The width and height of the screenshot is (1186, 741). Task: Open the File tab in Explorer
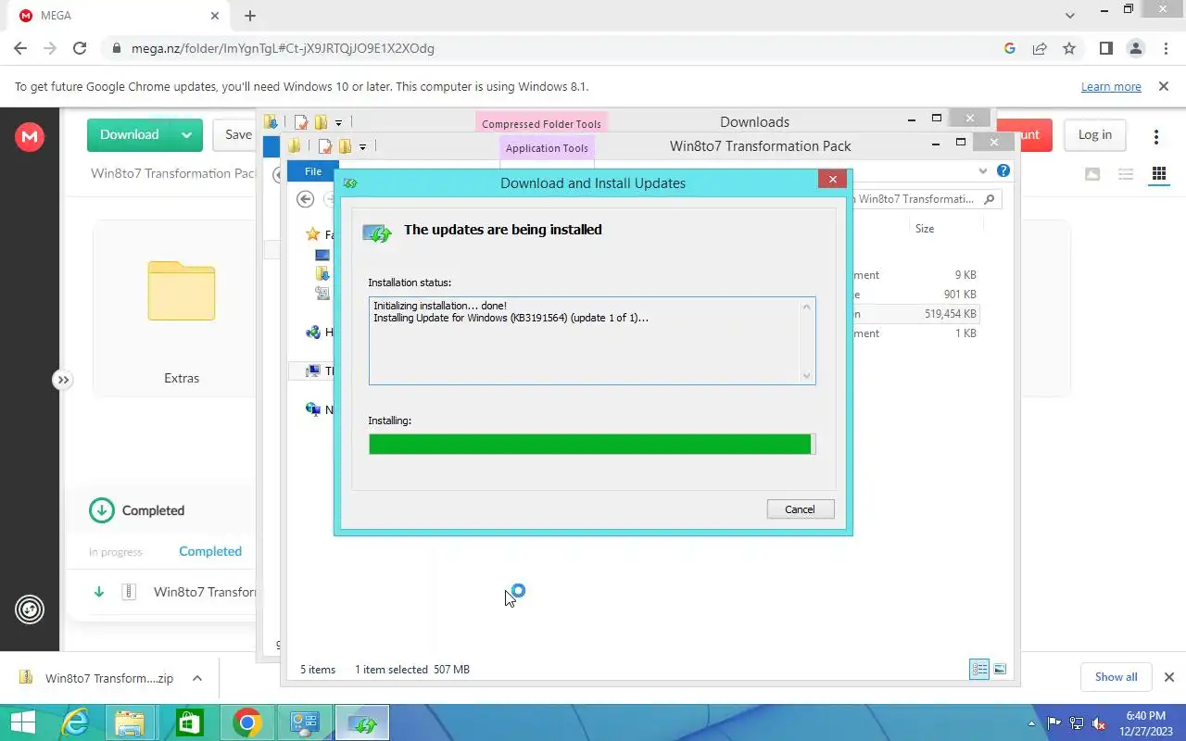313,171
